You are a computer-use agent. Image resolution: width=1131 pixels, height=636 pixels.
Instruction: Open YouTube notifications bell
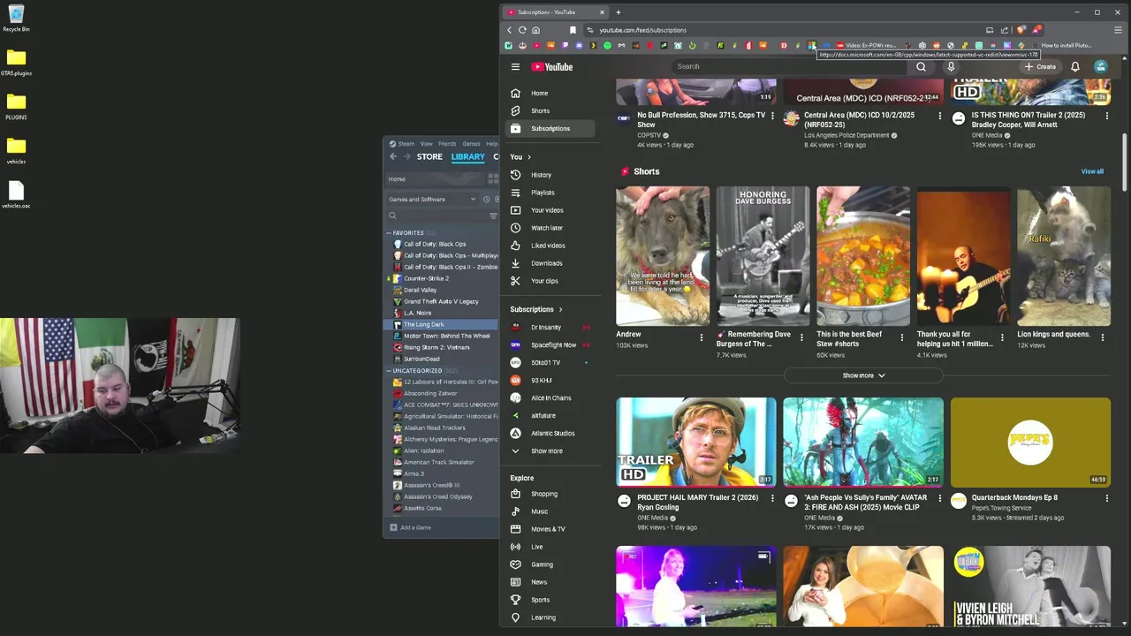tap(1075, 66)
